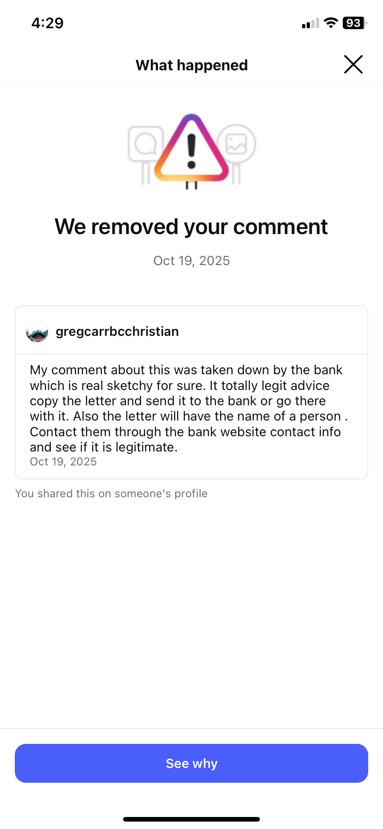Tap the 4:29 clock in status bar

click(47, 23)
